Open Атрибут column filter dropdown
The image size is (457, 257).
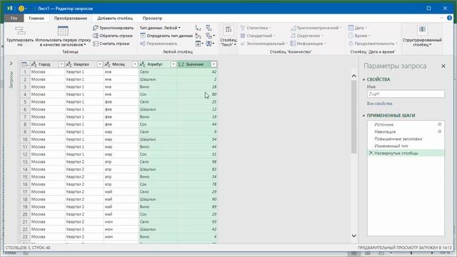tap(173, 64)
